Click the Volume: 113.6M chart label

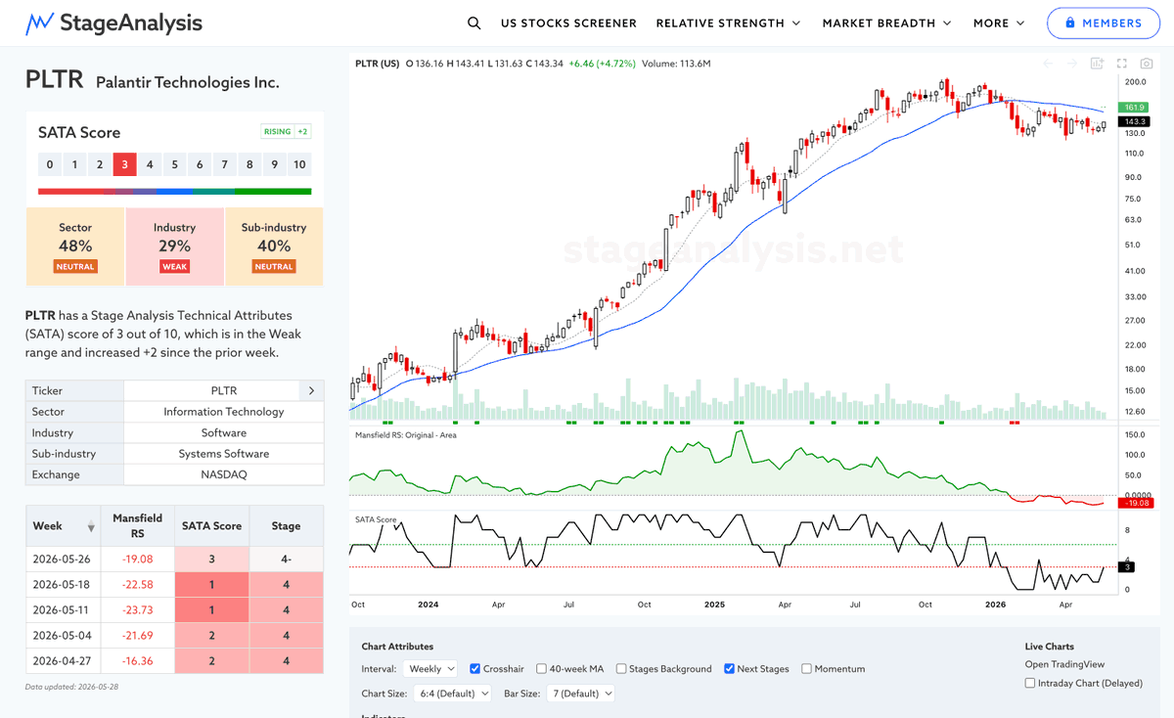676,64
